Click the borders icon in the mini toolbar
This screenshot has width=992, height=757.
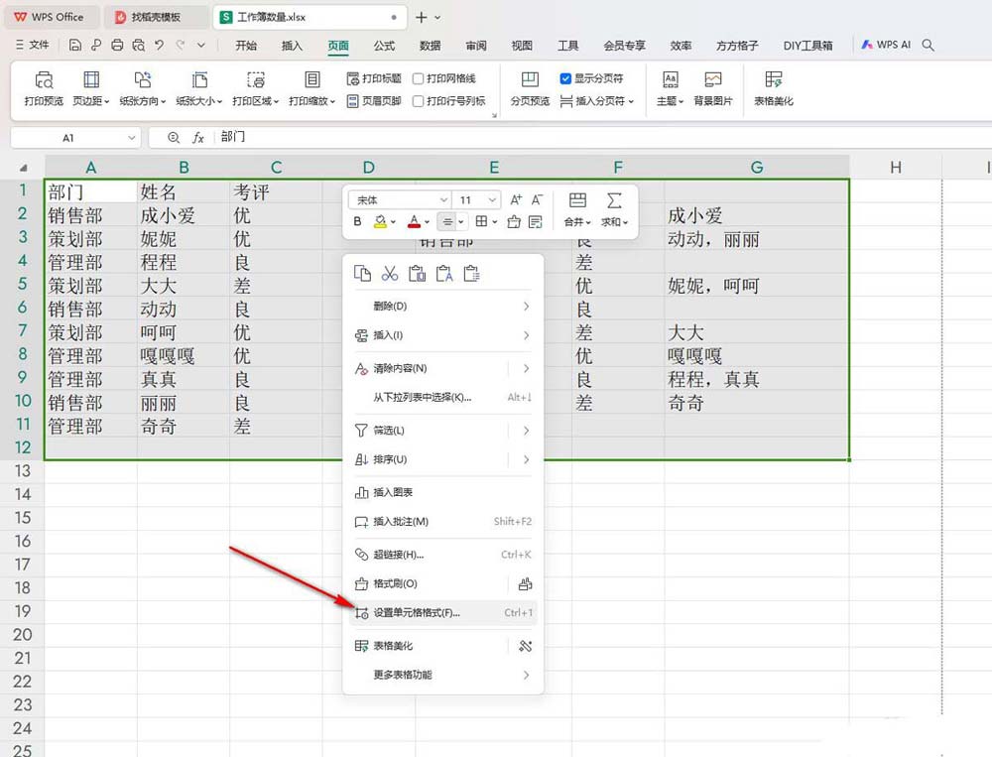click(481, 221)
